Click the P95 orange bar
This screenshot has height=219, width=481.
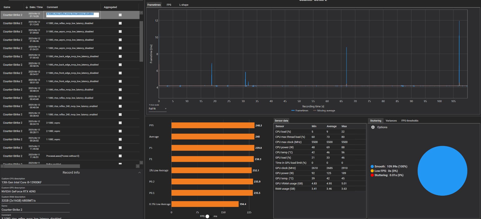tap(213, 125)
